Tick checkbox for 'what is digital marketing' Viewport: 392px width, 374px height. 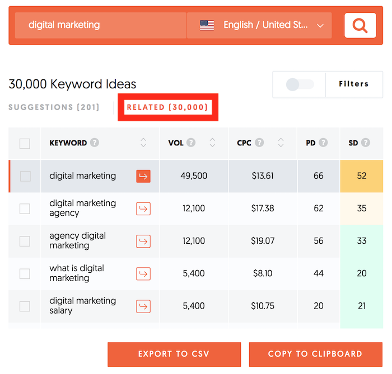(25, 273)
